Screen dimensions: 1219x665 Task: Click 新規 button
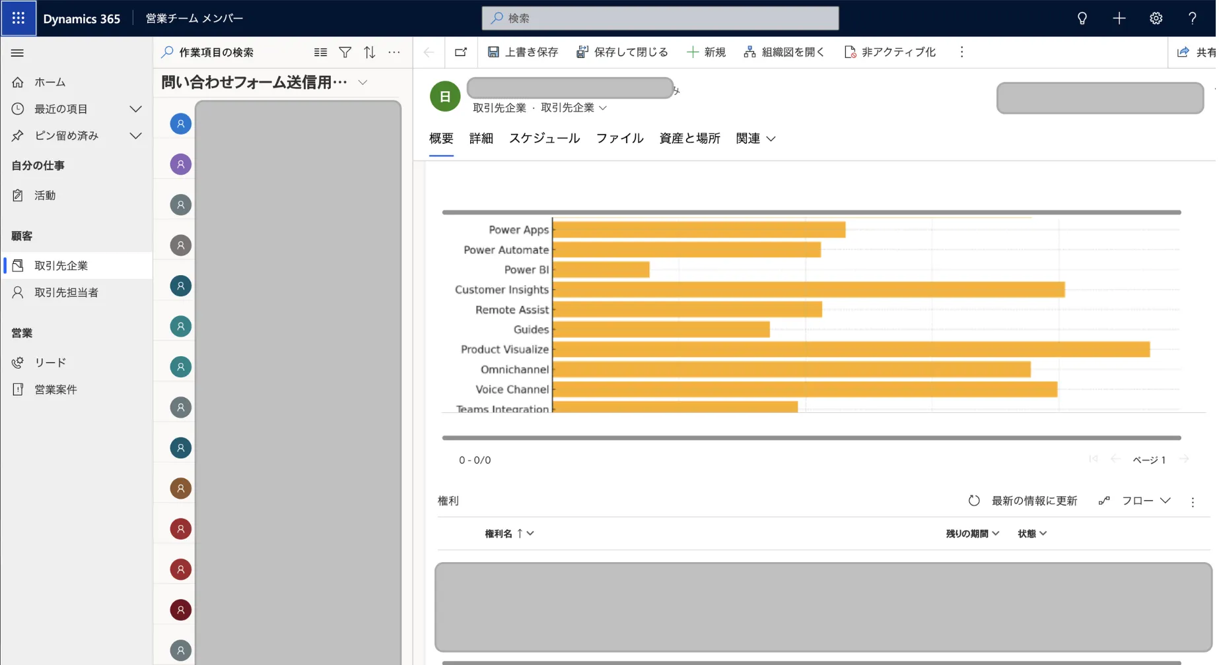pyautogui.click(x=707, y=52)
